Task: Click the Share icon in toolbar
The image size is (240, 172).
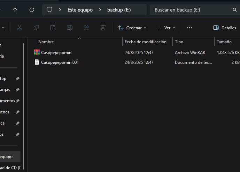Action: pos(86,28)
